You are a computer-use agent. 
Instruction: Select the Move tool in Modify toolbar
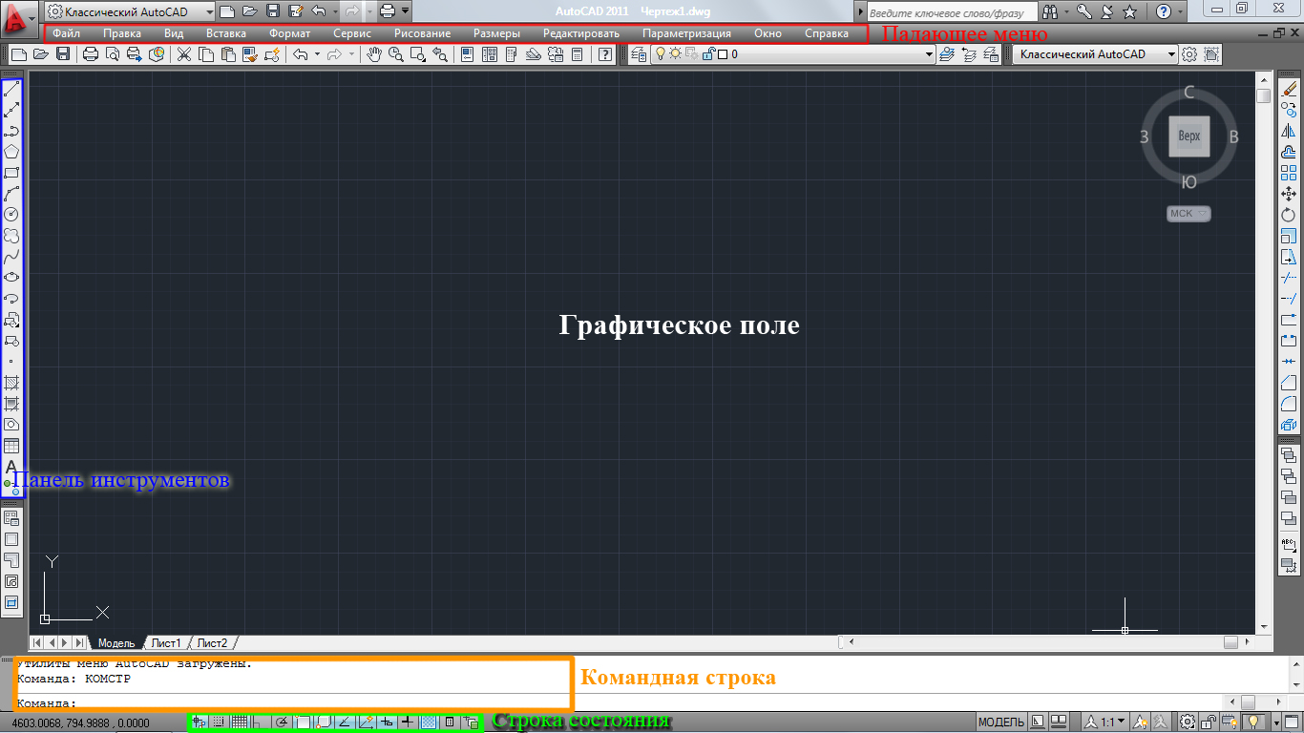click(1288, 193)
